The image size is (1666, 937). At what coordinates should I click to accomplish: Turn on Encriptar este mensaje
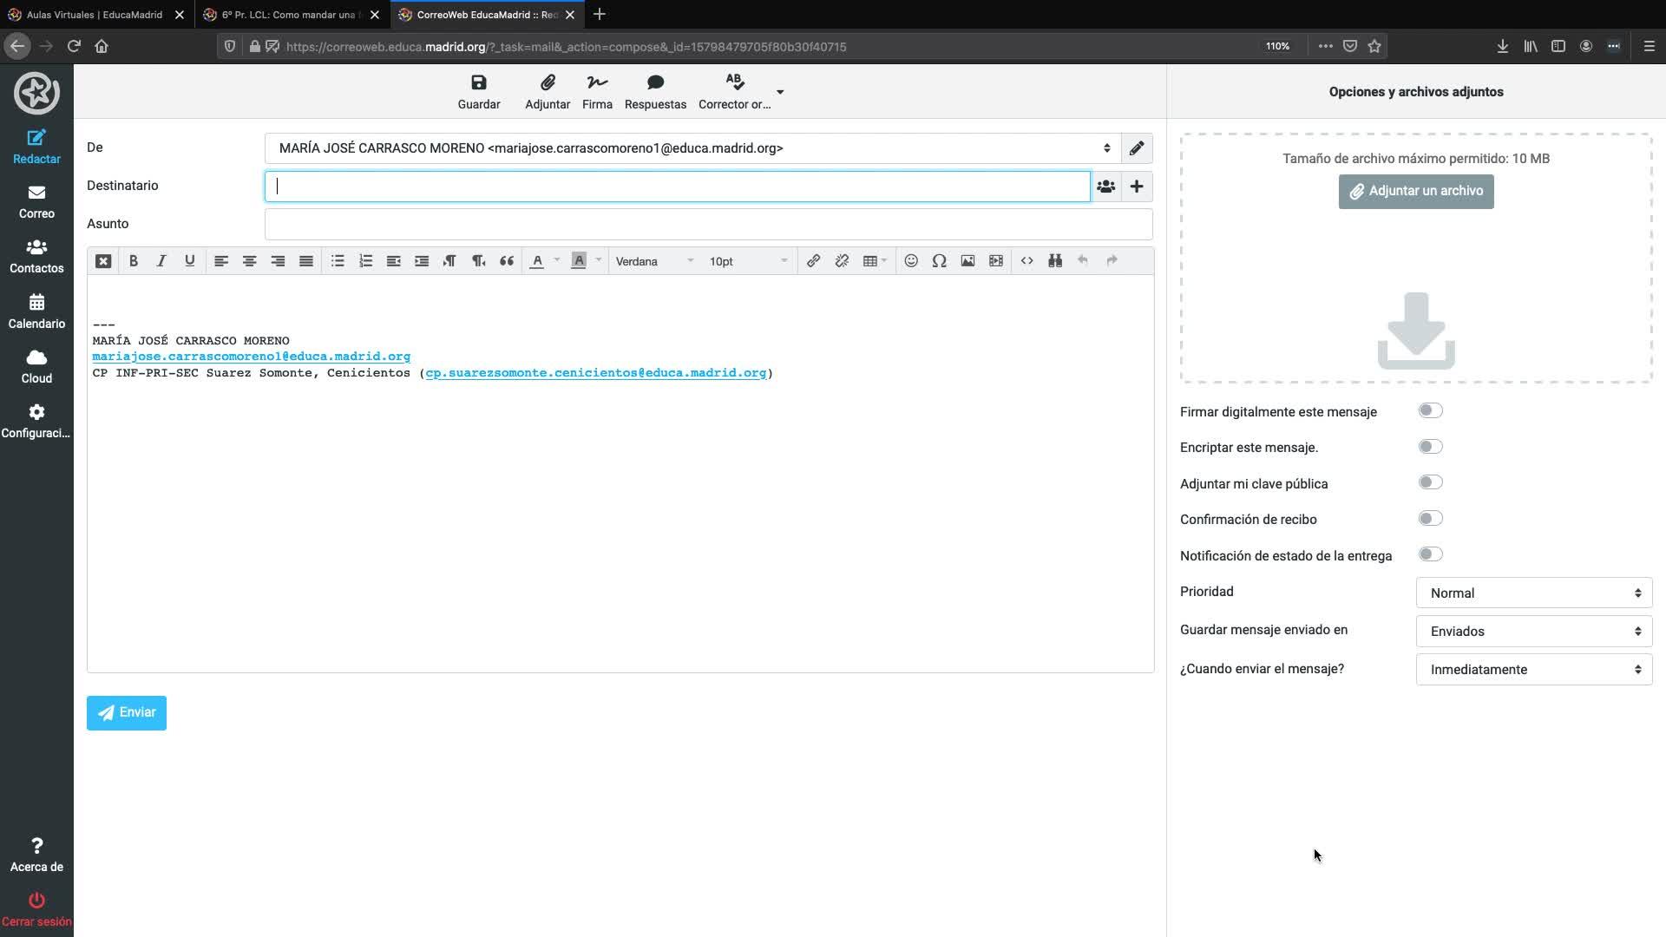[x=1430, y=447]
